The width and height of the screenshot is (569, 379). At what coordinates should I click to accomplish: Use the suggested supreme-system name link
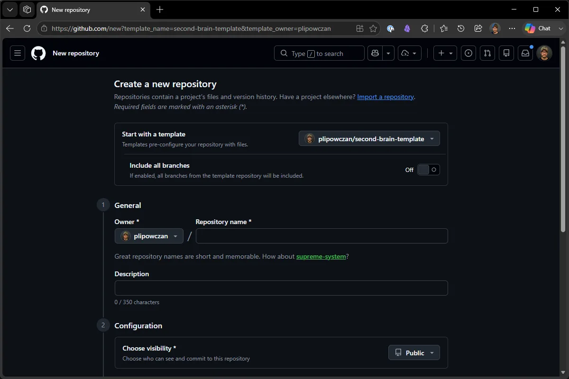pos(321,257)
